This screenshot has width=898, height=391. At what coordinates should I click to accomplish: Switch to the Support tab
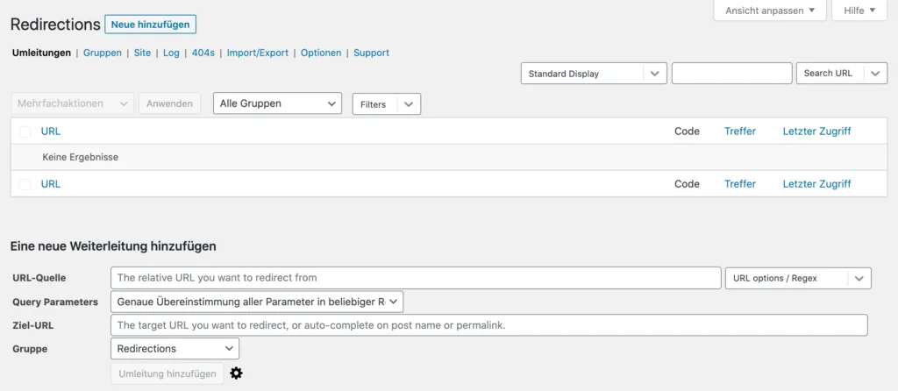371,53
